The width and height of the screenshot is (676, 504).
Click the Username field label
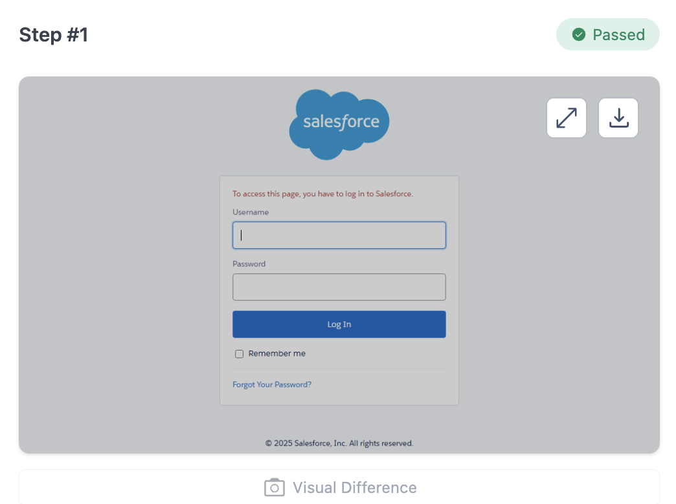pos(251,212)
